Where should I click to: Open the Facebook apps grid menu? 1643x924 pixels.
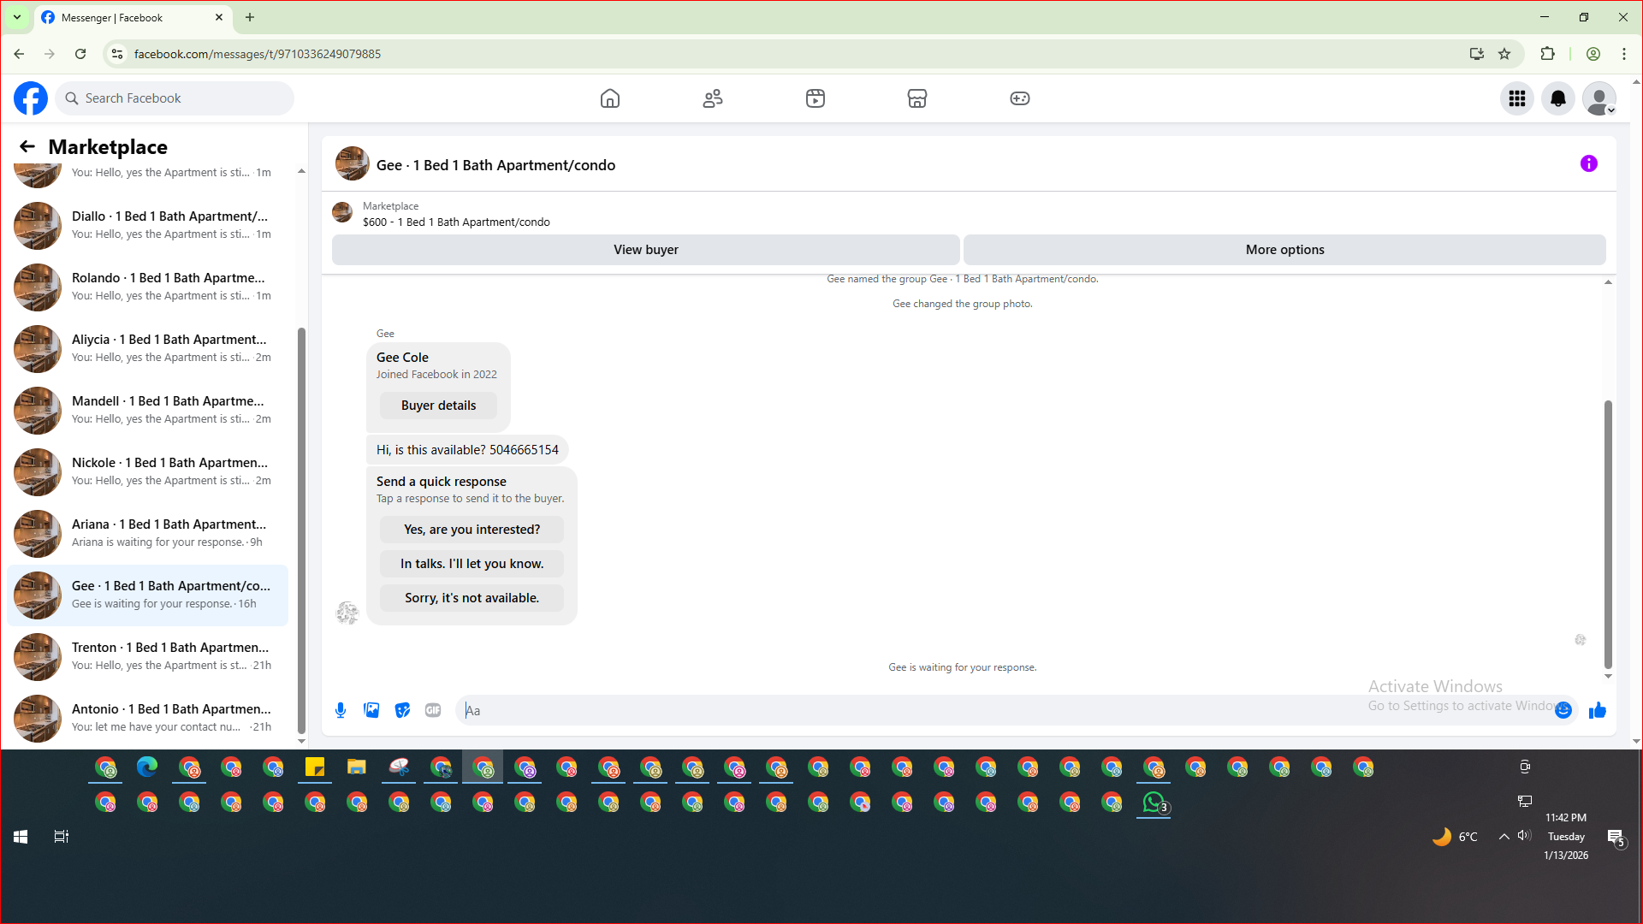[1516, 98]
